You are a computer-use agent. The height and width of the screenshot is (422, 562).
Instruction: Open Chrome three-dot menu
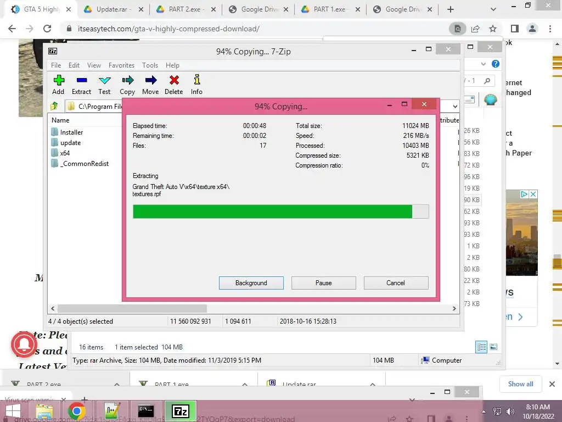click(550, 29)
